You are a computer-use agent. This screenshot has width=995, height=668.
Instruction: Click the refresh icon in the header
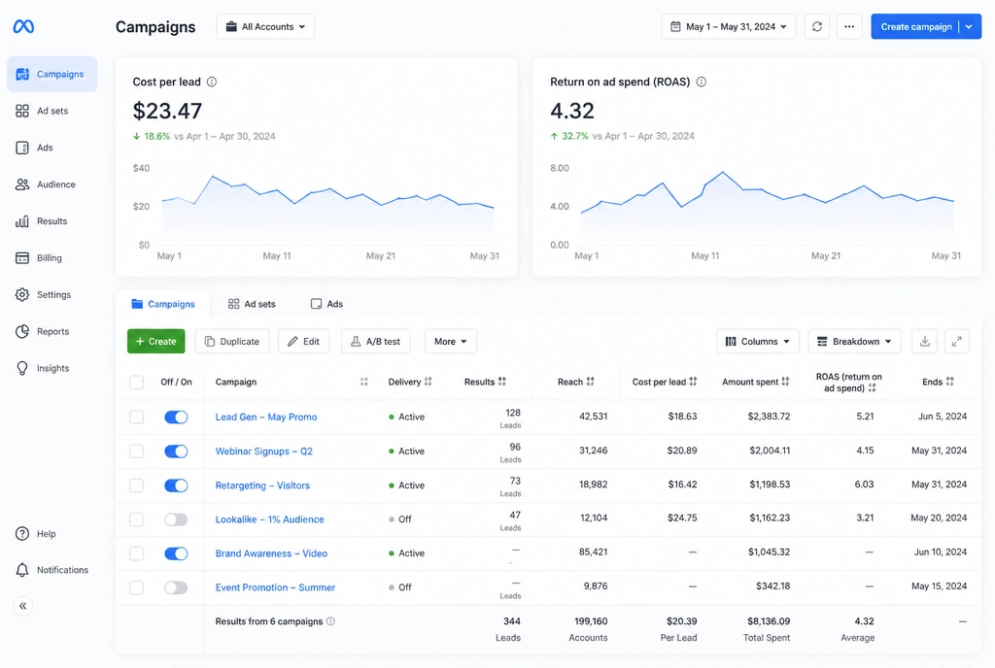[816, 26]
